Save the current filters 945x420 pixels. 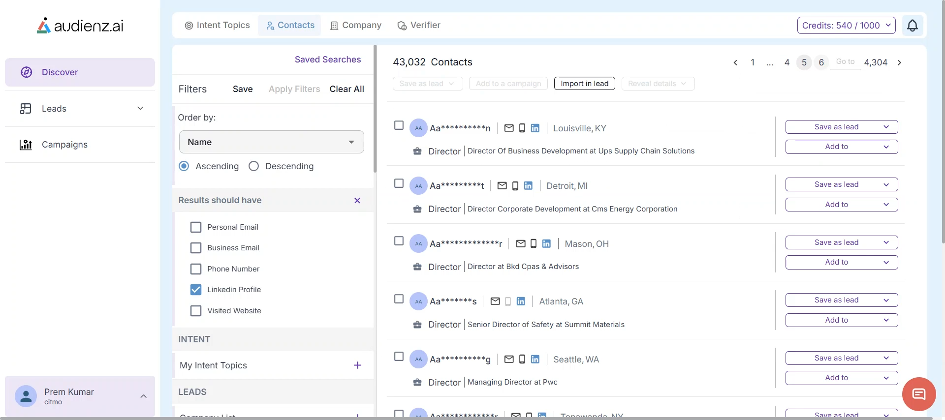point(243,89)
